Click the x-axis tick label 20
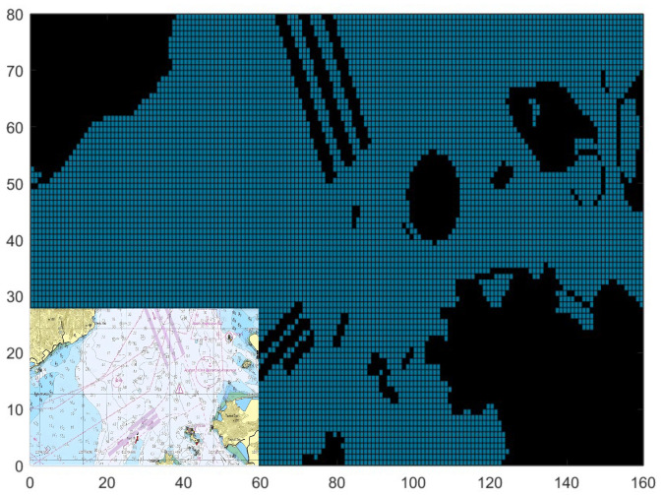Screen dimensions: 664x495 pyautogui.click(x=106, y=483)
